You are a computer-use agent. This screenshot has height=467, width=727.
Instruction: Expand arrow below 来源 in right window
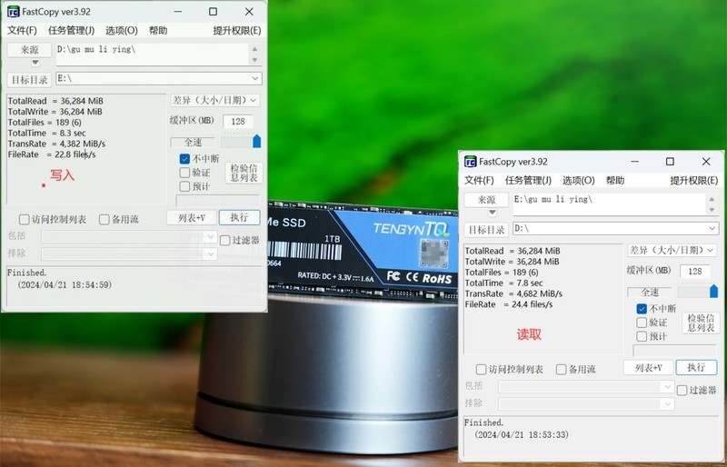493,213
